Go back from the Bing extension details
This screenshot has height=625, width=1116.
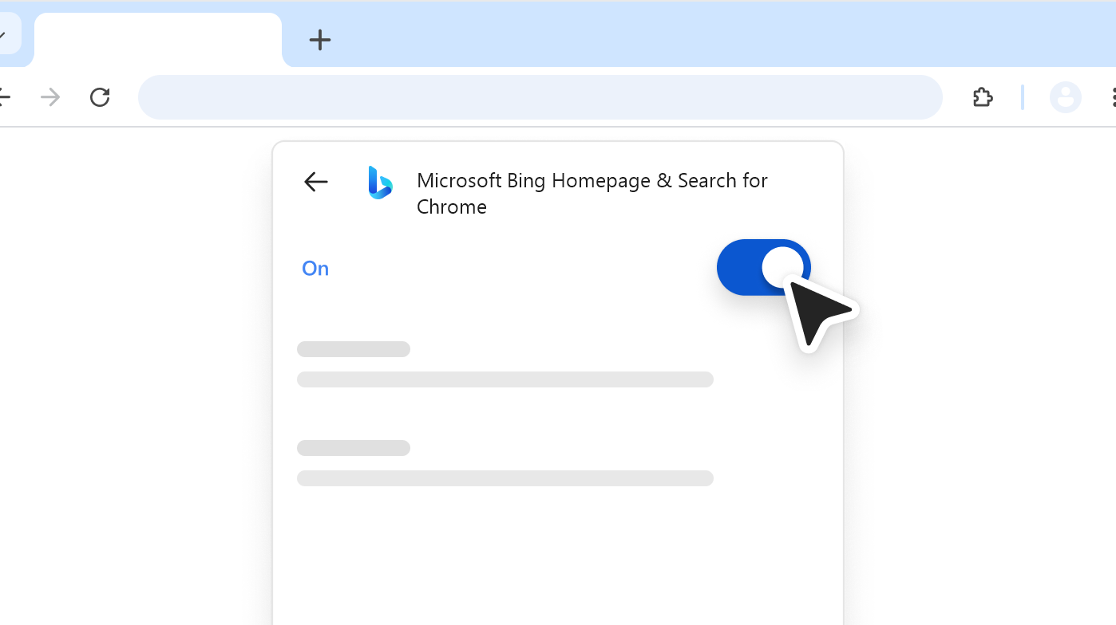pos(316,182)
